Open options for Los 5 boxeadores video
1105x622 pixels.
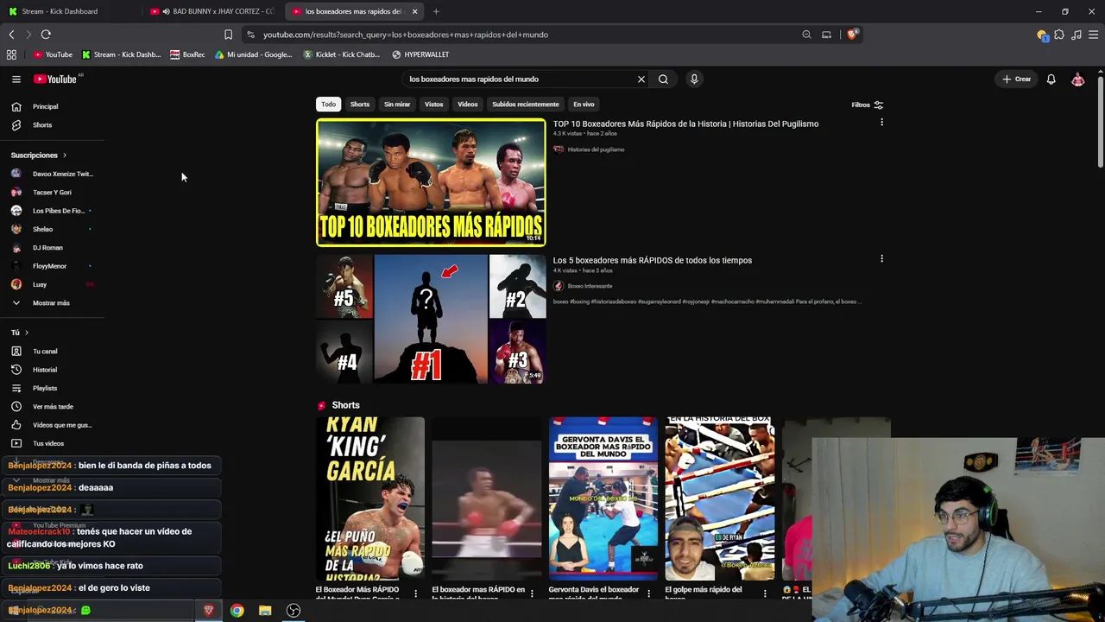click(x=881, y=259)
